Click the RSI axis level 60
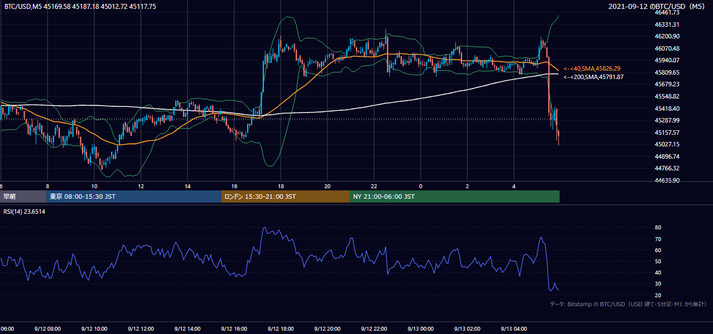 click(658, 250)
